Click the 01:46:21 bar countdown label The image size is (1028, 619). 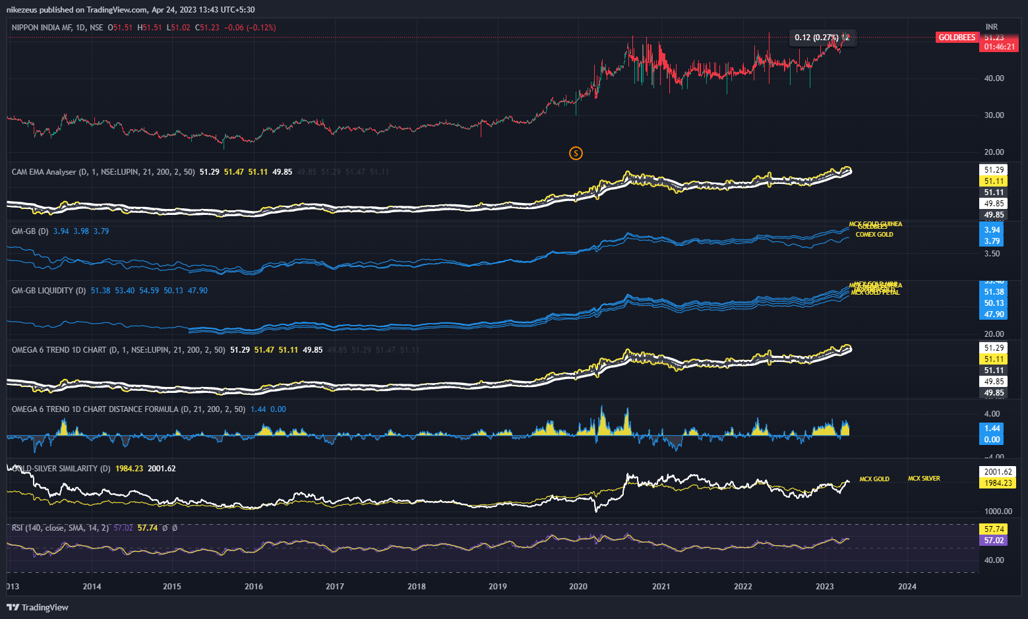1000,47
